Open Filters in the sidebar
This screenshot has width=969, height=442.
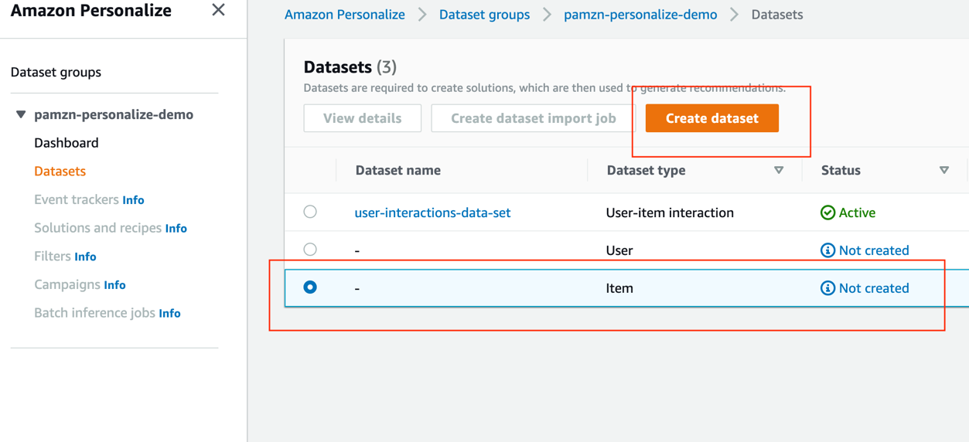(x=53, y=256)
